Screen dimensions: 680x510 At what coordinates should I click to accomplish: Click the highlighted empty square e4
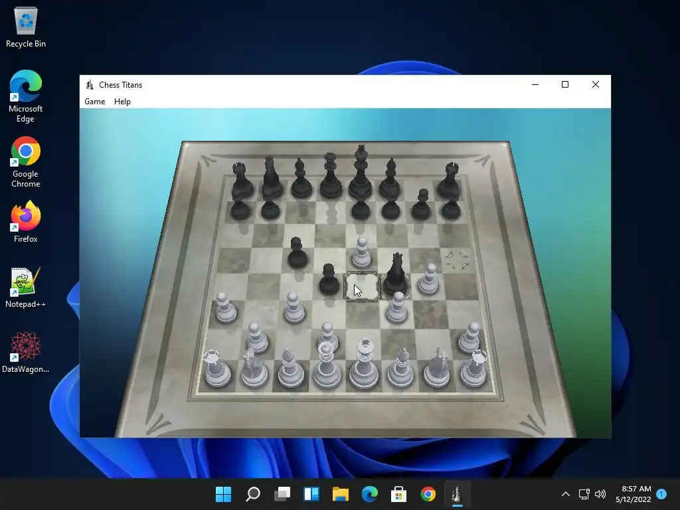click(362, 287)
